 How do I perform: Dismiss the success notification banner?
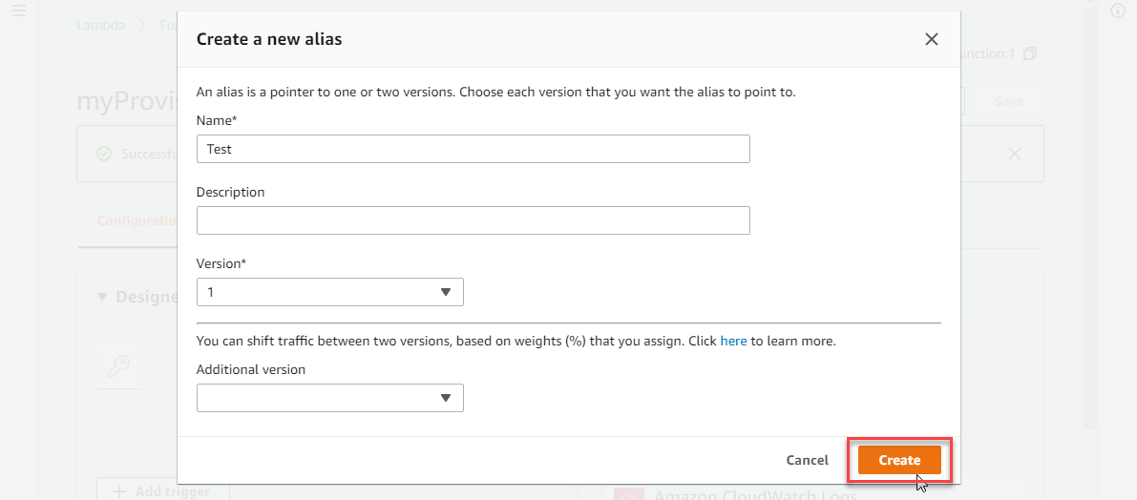[1015, 154]
